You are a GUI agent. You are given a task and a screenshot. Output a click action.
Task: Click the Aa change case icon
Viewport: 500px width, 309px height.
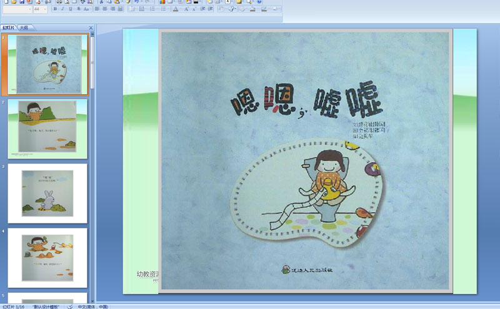click(x=86, y=9)
